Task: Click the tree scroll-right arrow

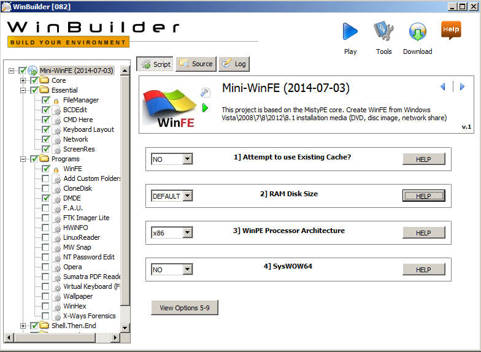Action: [x=115, y=337]
